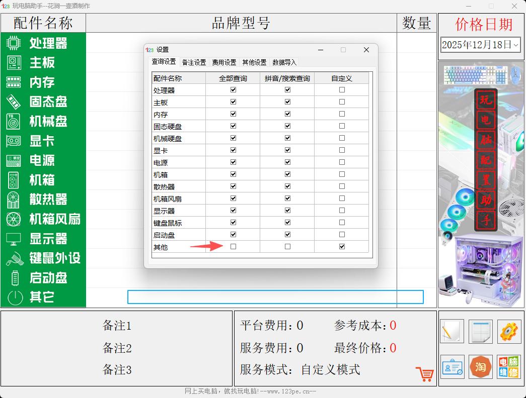Open the 电源 power supply category
The image size is (526, 398).
pos(15,161)
